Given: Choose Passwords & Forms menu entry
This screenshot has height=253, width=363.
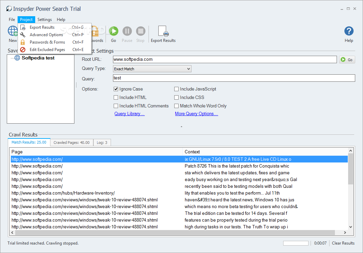Looking at the screenshot, I should [x=54, y=42].
